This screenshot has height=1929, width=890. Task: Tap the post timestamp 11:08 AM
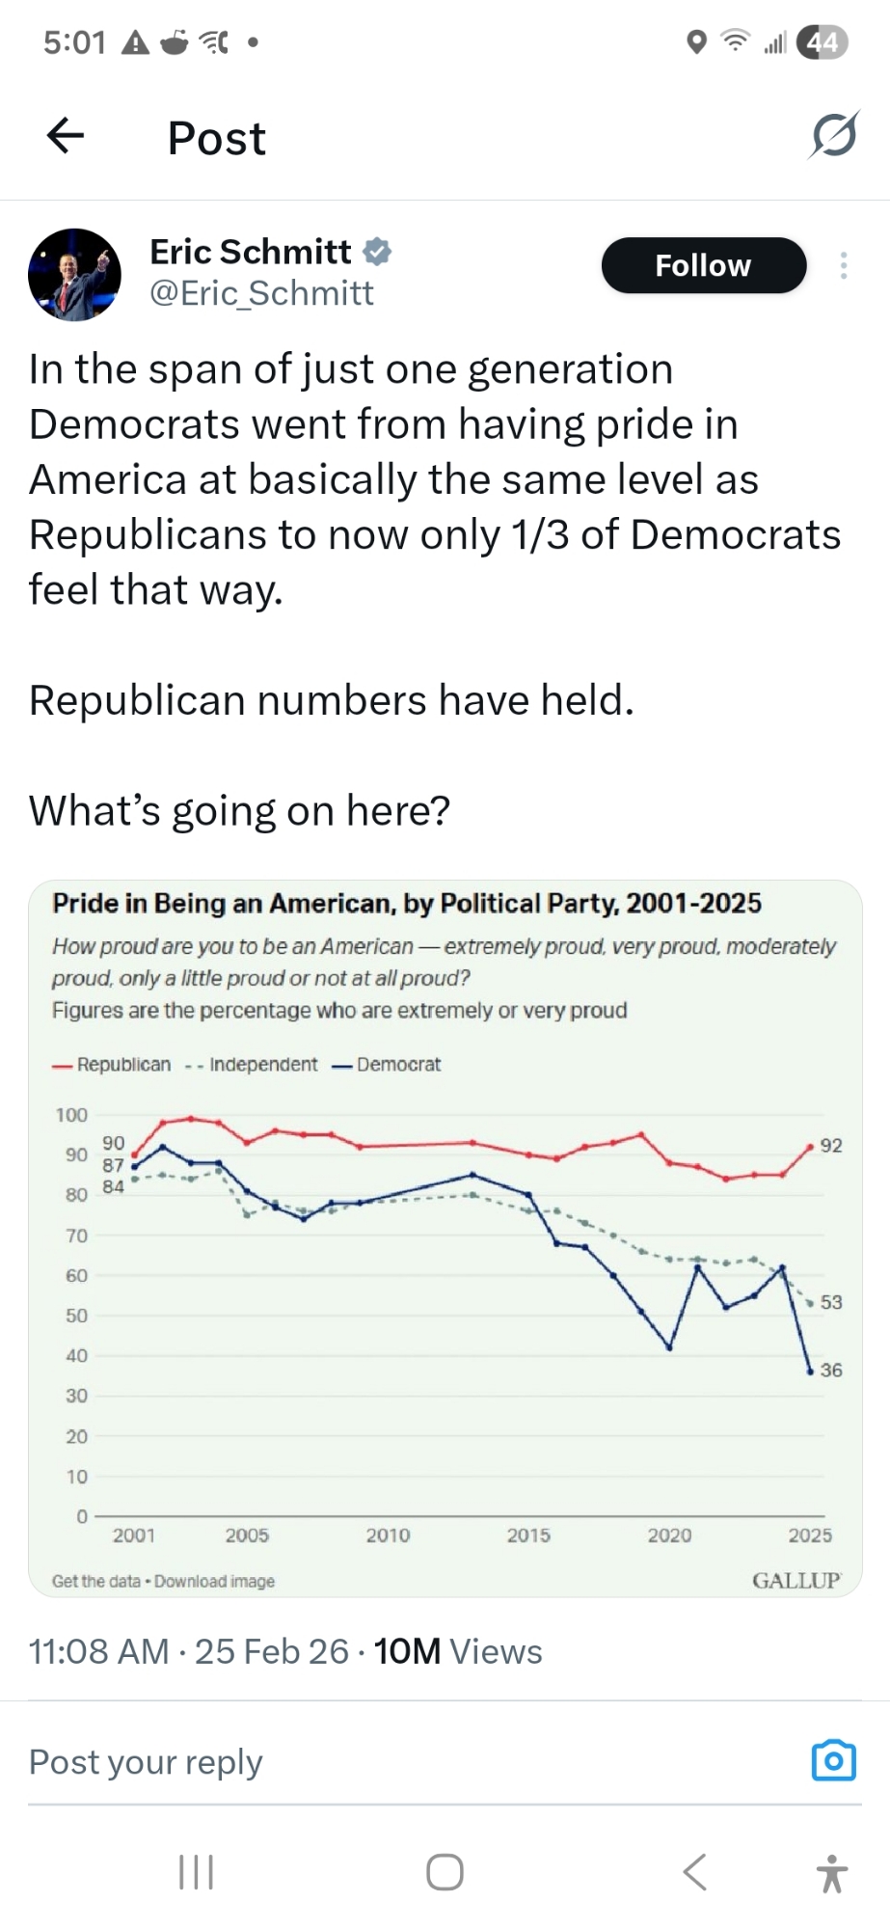click(98, 1651)
